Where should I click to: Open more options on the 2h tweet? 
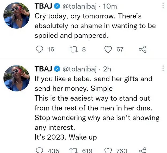click(x=163, y=68)
